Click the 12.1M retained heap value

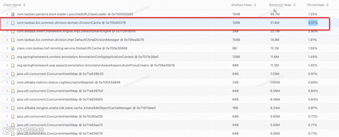[275, 48]
